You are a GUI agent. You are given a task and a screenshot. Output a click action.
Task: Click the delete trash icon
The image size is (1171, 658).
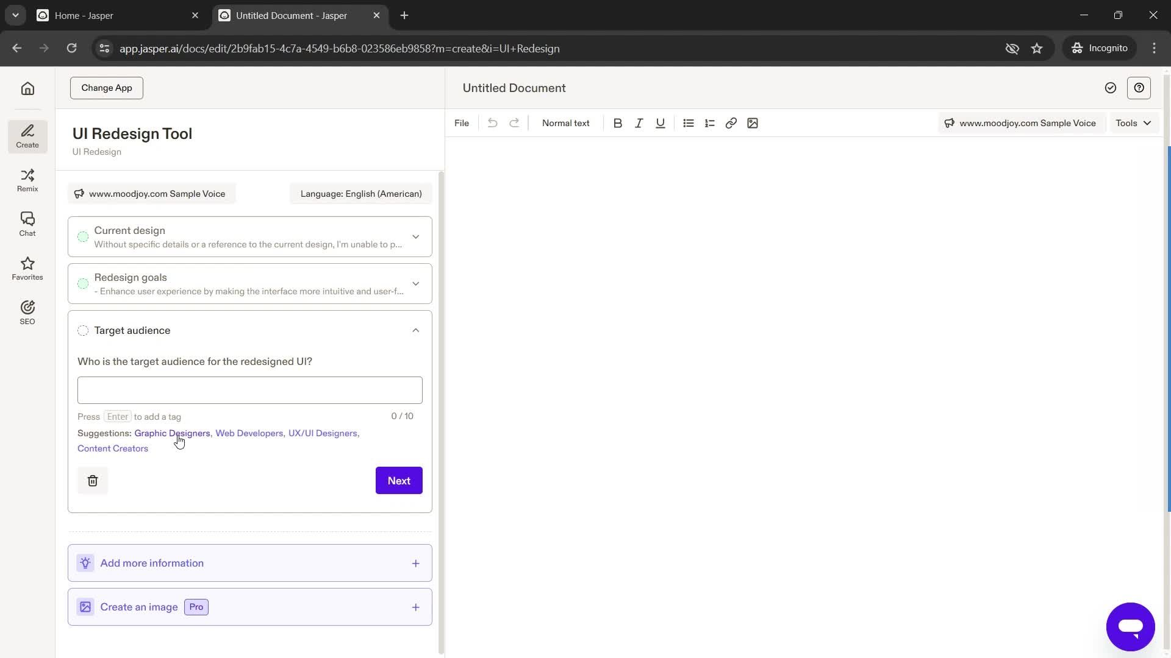coord(93,479)
